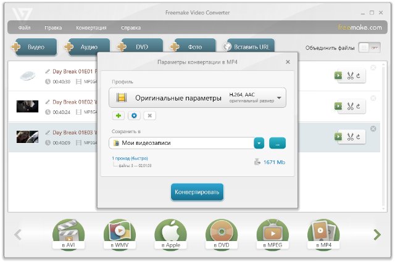Viewport: 395px width, 262px height.
Task: Click the Видео add button
Action: coord(35,47)
